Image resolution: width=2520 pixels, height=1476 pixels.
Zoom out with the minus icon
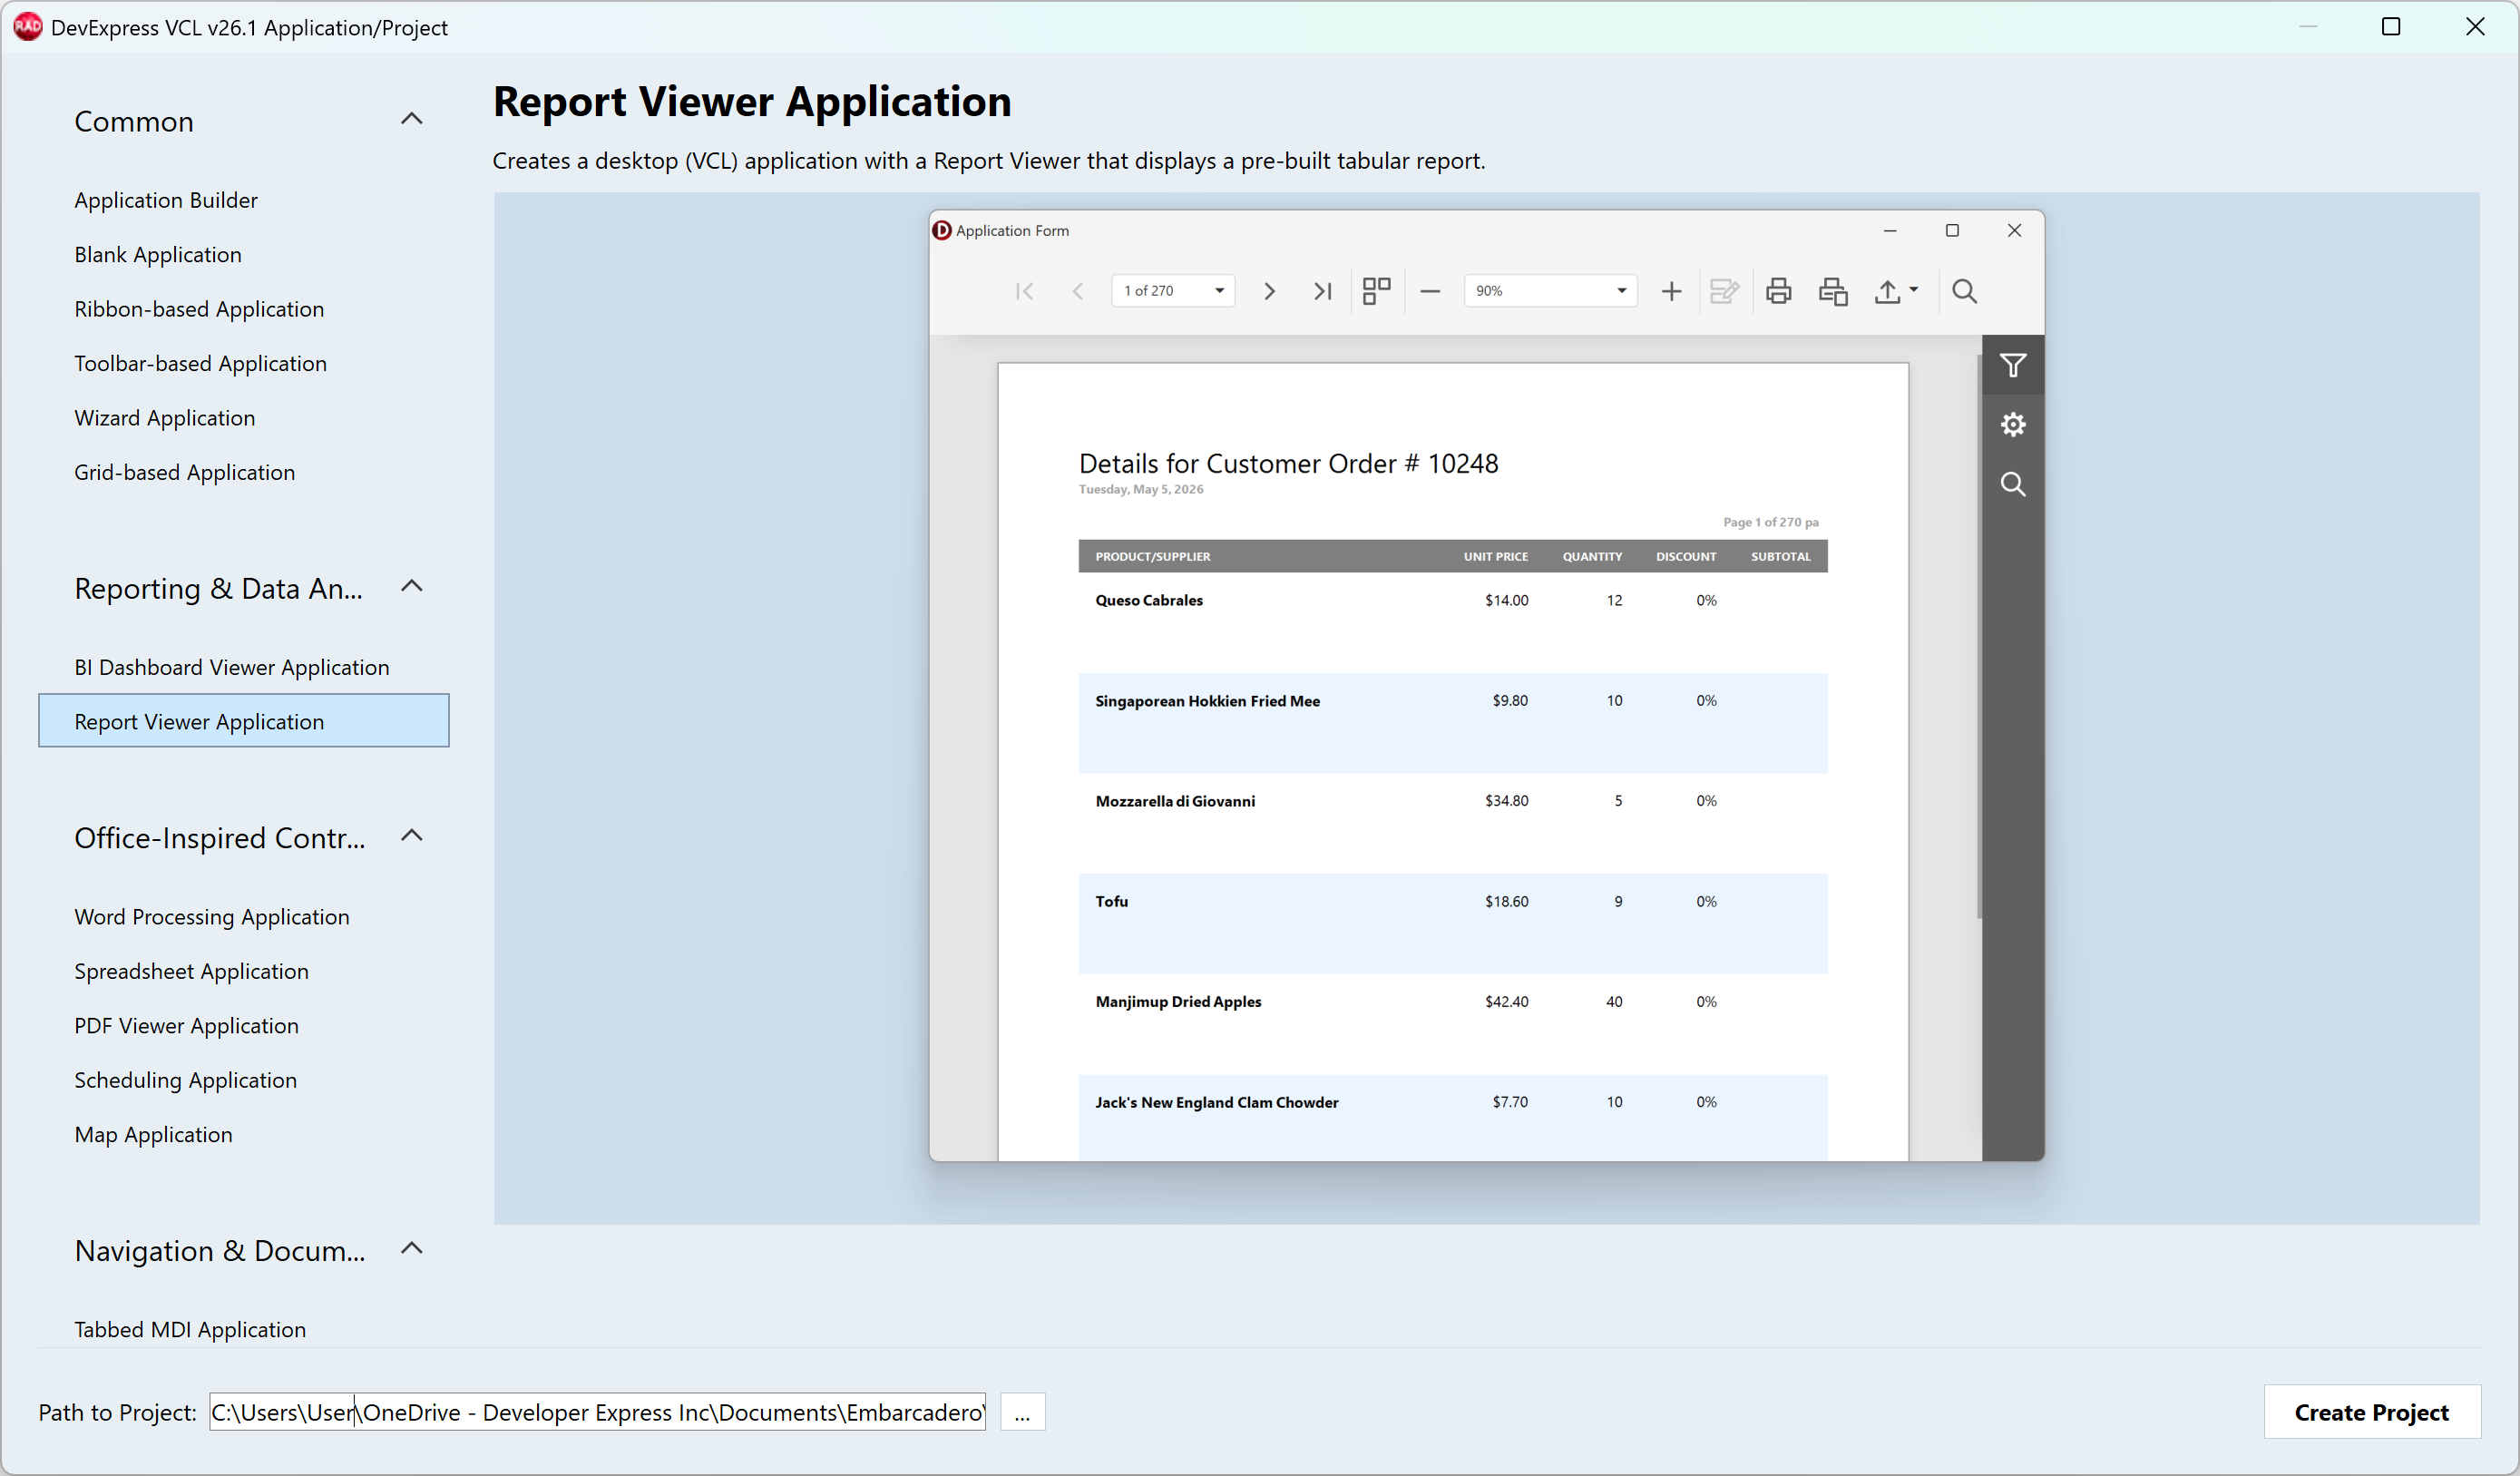coord(1430,291)
